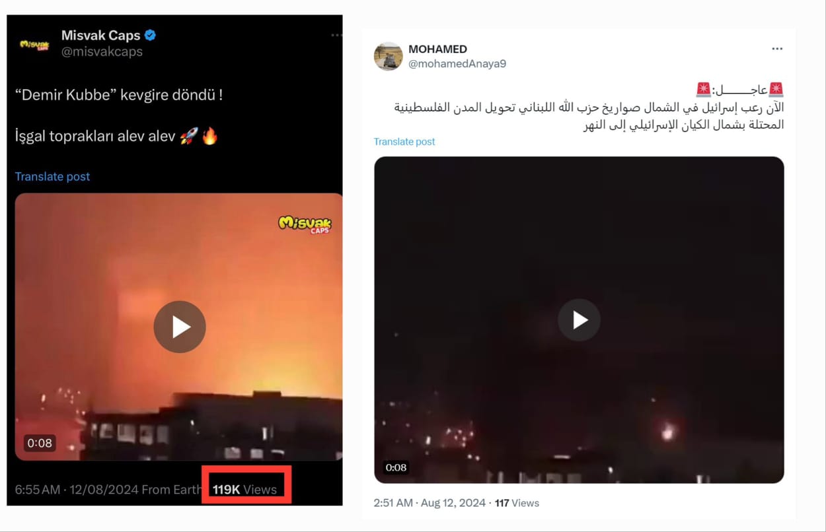Open the more options menu on the Misvak Caps post
The height and width of the screenshot is (532, 826).
[336, 35]
